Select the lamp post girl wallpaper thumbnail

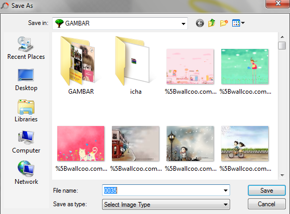coord(191,144)
